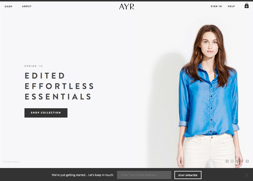
Task: Open the Help link
Action: (x=231, y=6)
